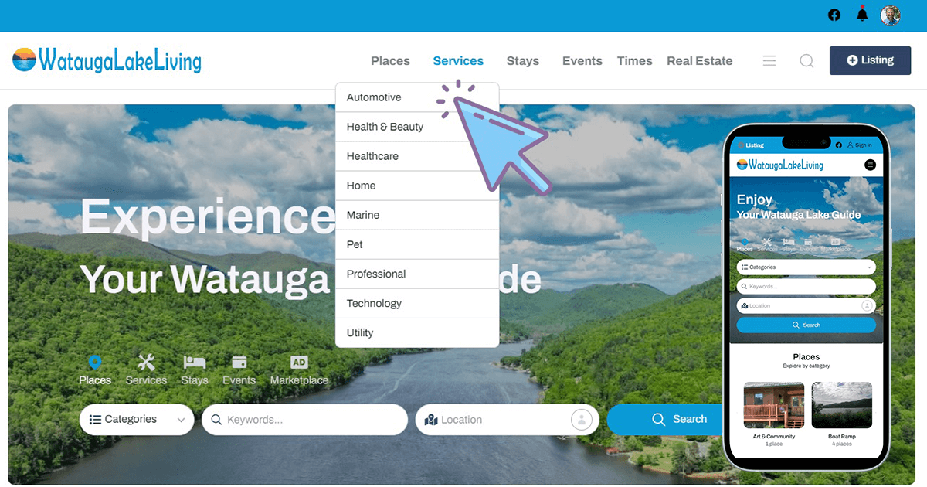This screenshot has width=927, height=487.
Task: Use my location icon in the Location field
Action: pyautogui.click(x=581, y=420)
